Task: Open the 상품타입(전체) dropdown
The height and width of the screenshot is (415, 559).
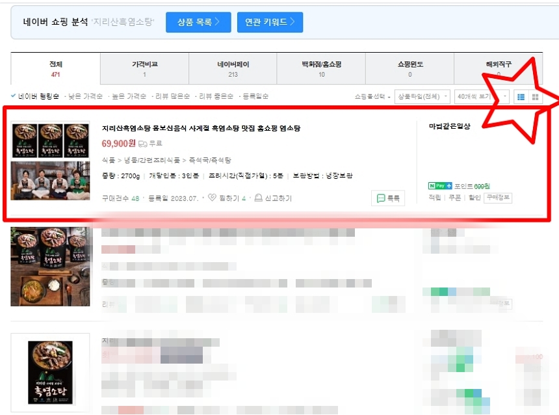Action: pos(422,97)
